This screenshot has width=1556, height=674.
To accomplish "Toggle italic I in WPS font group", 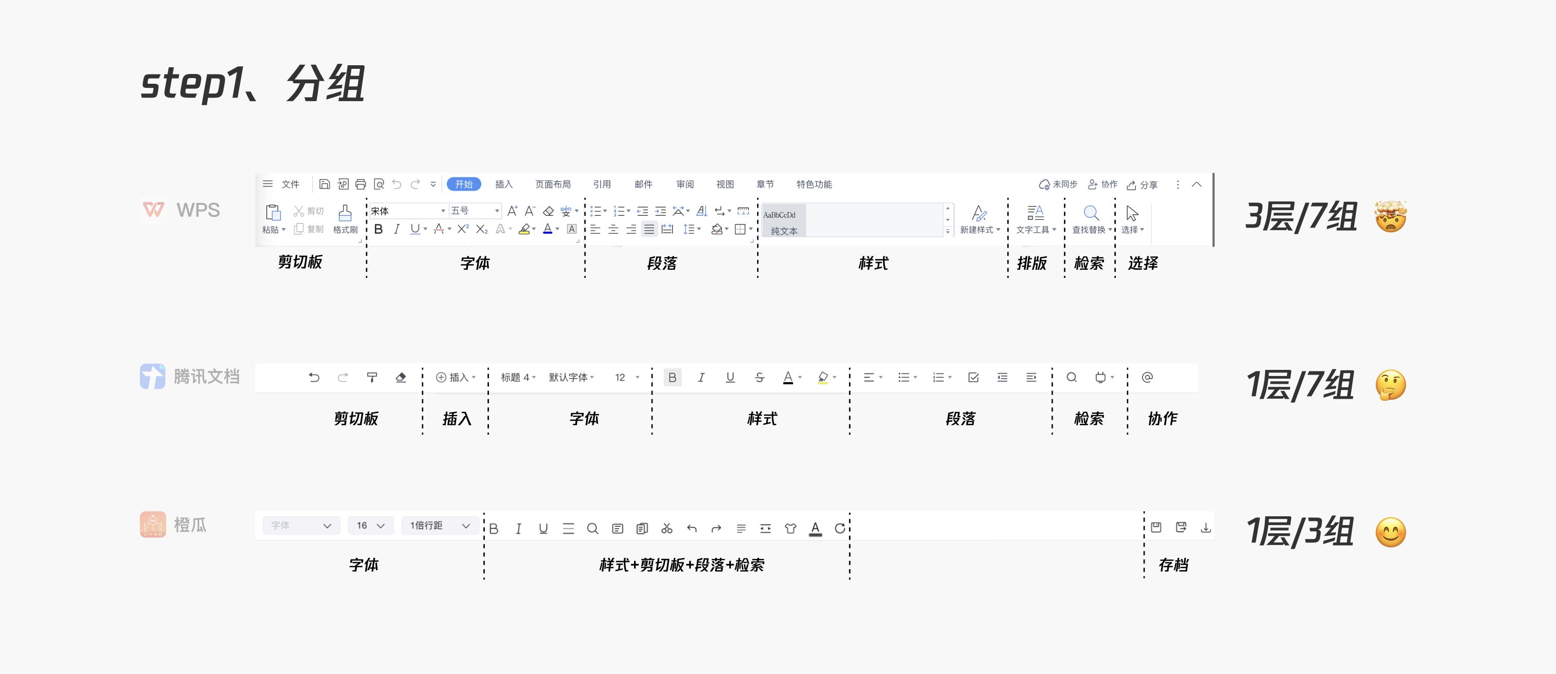I will 396,229.
